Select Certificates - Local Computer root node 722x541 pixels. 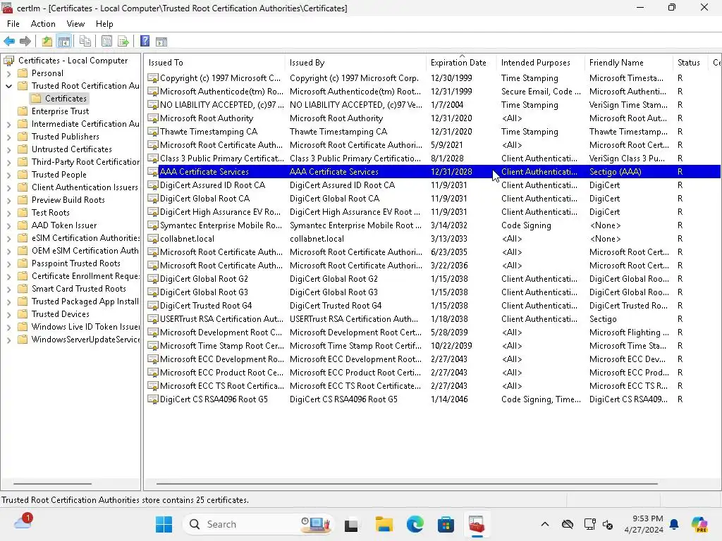(73, 61)
